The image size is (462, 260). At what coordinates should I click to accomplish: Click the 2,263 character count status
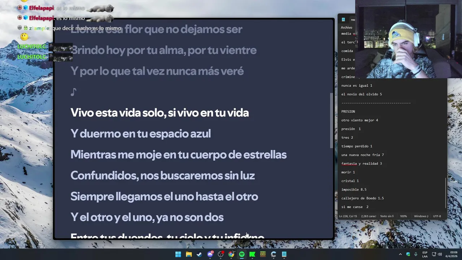pos(369,216)
